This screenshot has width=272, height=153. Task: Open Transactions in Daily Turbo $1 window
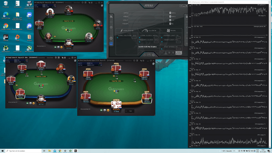pyautogui.click(x=41, y=57)
